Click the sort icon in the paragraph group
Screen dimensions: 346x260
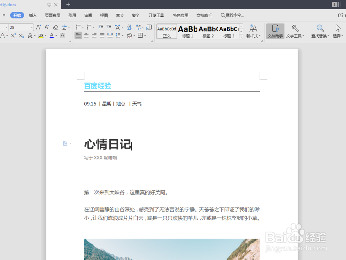point(129,27)
